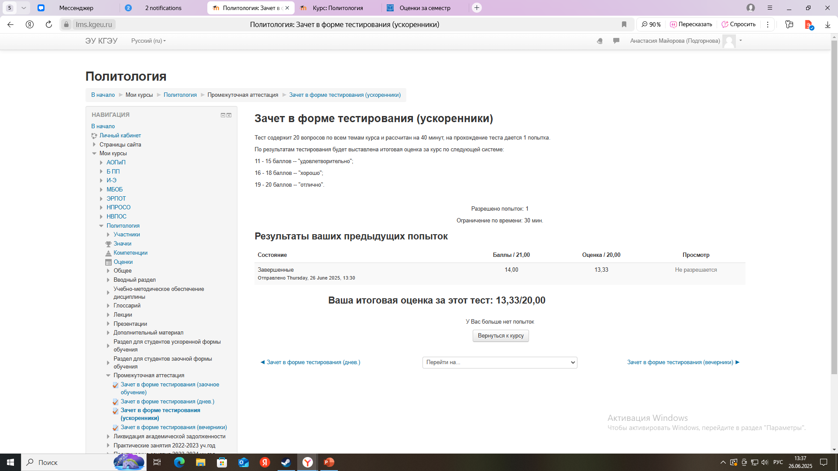The image size is (838, 471).
Task: Click the 90% zoom indicator
Action: (651, 24)
